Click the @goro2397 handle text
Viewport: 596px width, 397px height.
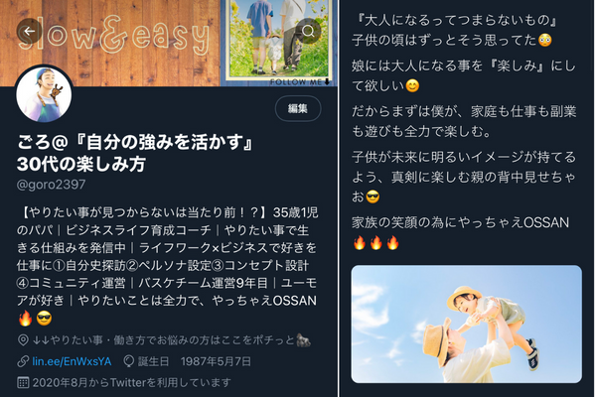[x=51, y=185]
